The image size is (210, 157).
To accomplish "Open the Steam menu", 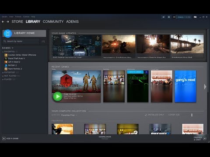I will pyautogui.click(x=4, y=17).
